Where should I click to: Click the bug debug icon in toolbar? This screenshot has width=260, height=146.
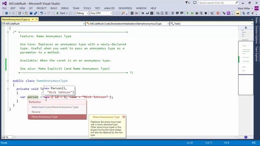(x=197, y=13)
